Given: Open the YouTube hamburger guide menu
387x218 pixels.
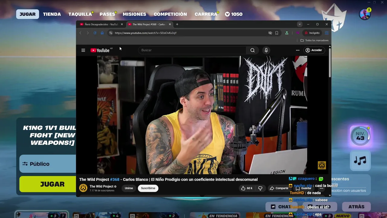Looking at the screenshot, I should (83, 50).
